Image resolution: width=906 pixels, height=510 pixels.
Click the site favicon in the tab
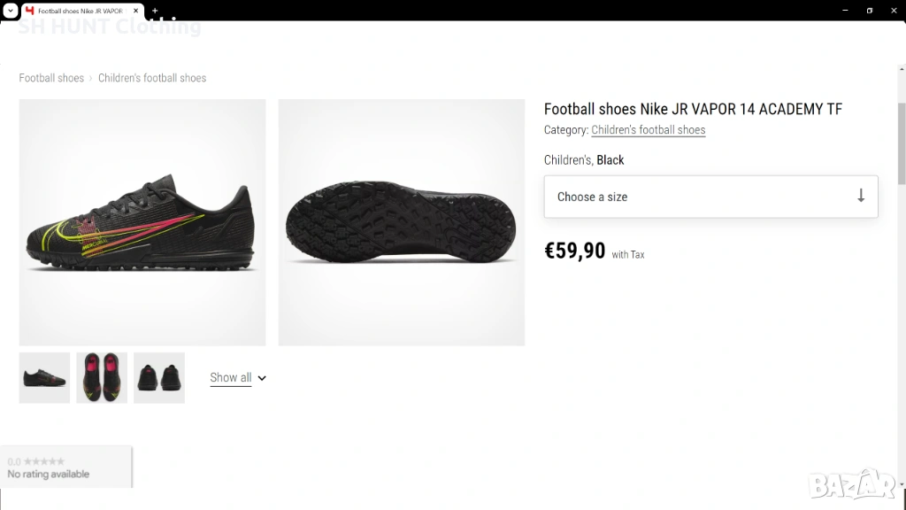[x=30, y=11]
